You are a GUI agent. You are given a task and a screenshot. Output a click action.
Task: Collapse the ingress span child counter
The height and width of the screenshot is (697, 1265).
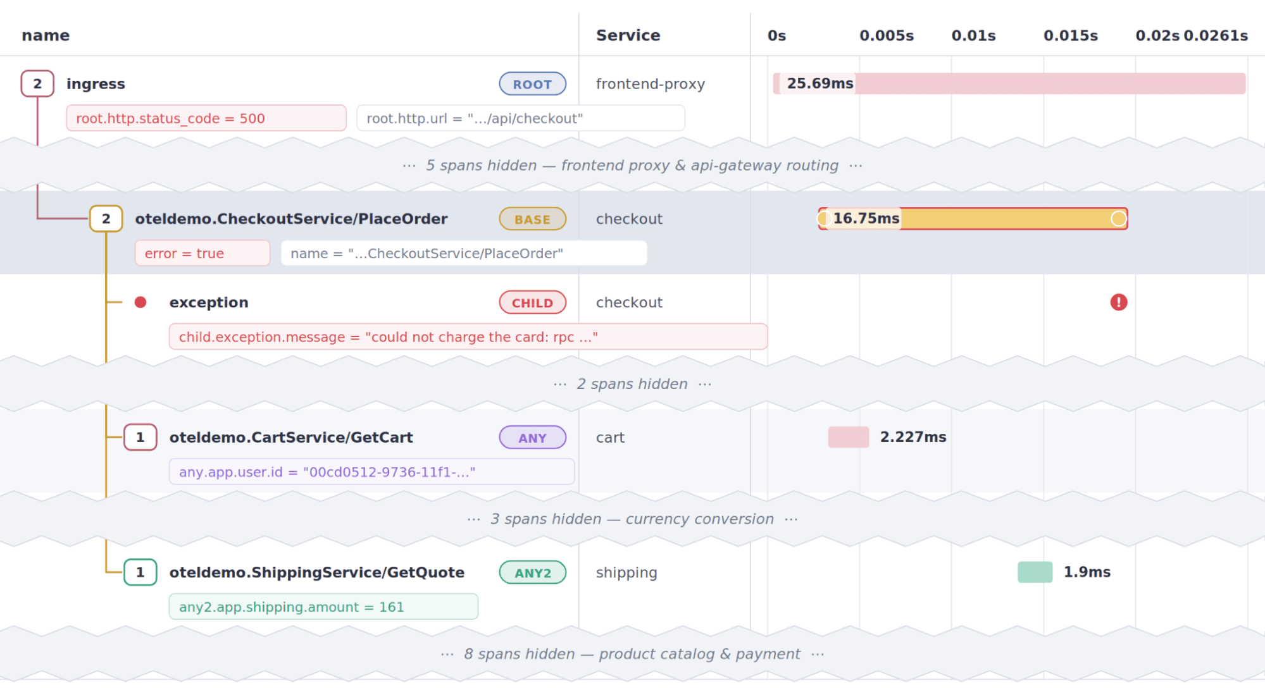pos(37,83)
